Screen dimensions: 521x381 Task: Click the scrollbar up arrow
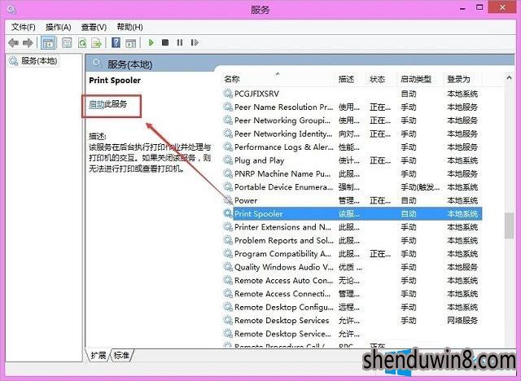click(x=509, y=78)
